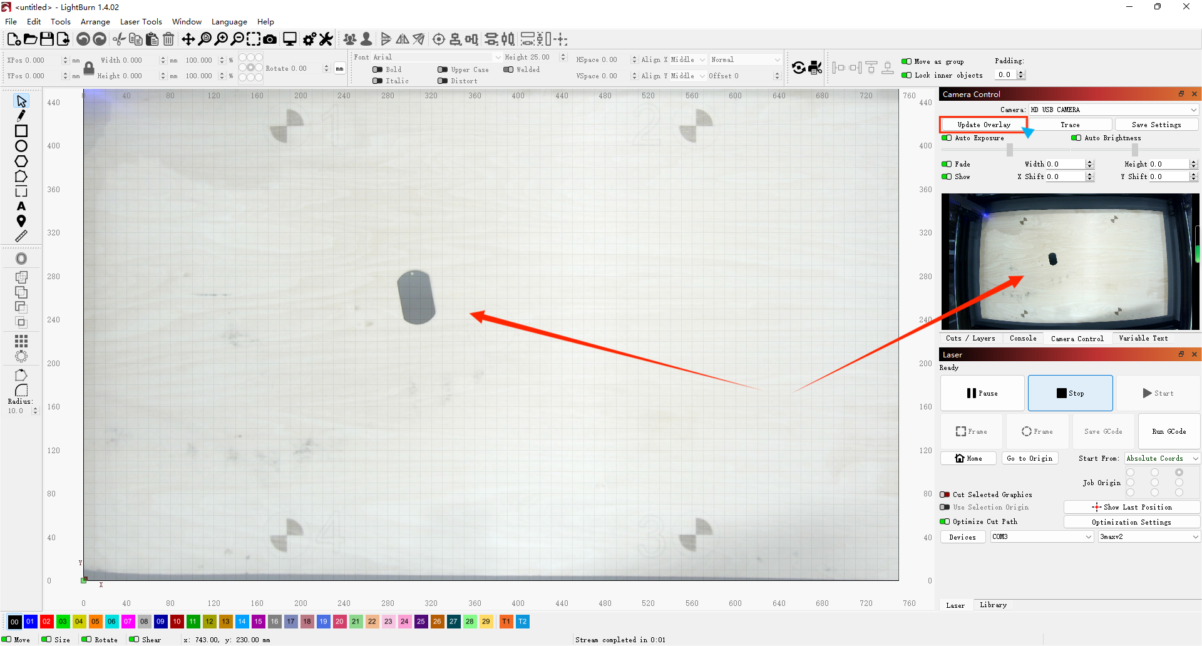1202x646 pixels.
Task: Click the Save file floppy icon
Action: pos(47,39)
